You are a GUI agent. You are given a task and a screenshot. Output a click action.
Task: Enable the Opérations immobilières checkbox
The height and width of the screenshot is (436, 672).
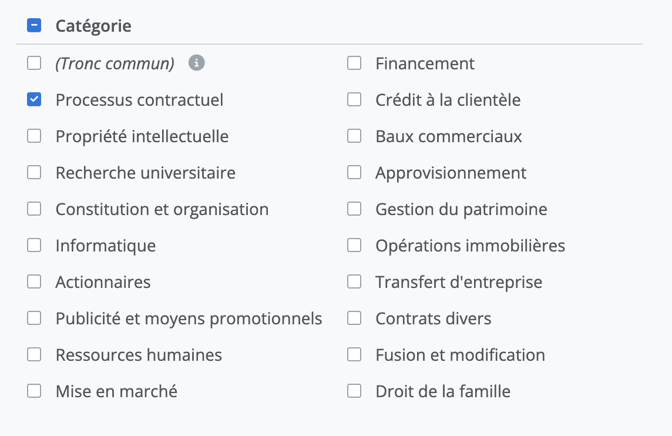coord(354,246)
